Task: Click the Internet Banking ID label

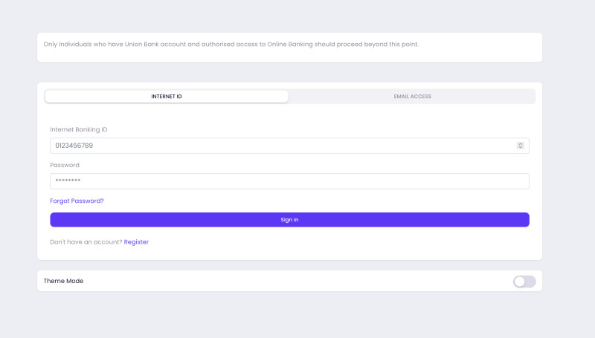Action: (79, 130)
